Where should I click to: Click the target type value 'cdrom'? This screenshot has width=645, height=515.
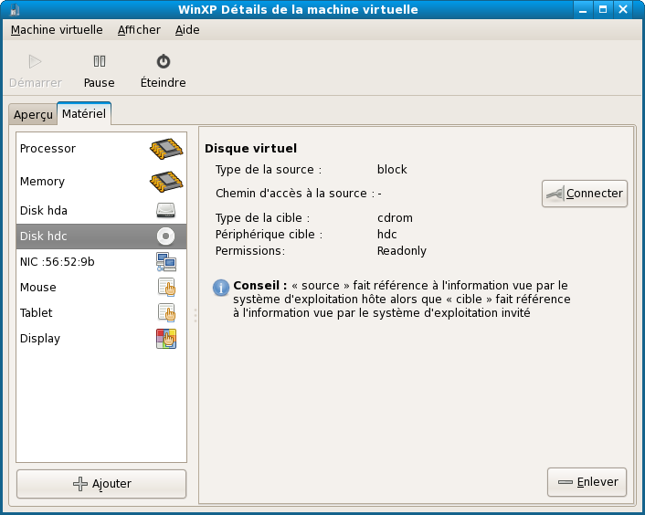click(395, 218)
